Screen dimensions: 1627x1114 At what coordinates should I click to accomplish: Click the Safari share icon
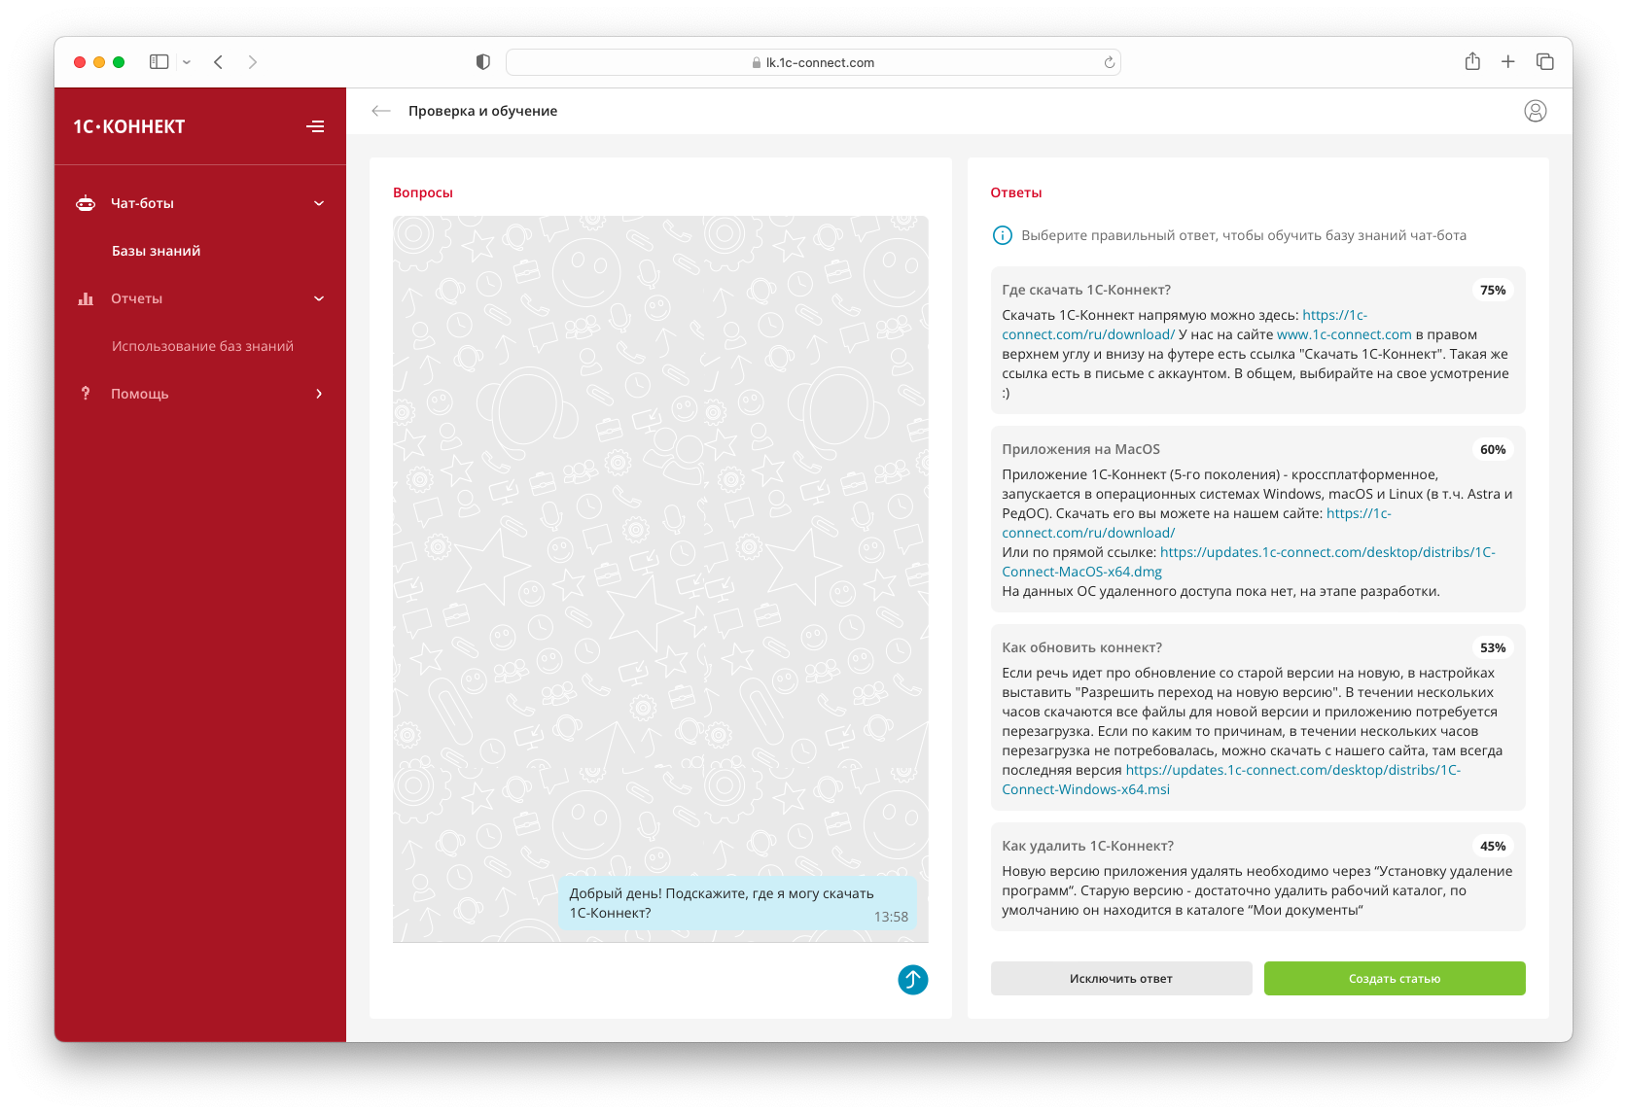point(1472,62)
